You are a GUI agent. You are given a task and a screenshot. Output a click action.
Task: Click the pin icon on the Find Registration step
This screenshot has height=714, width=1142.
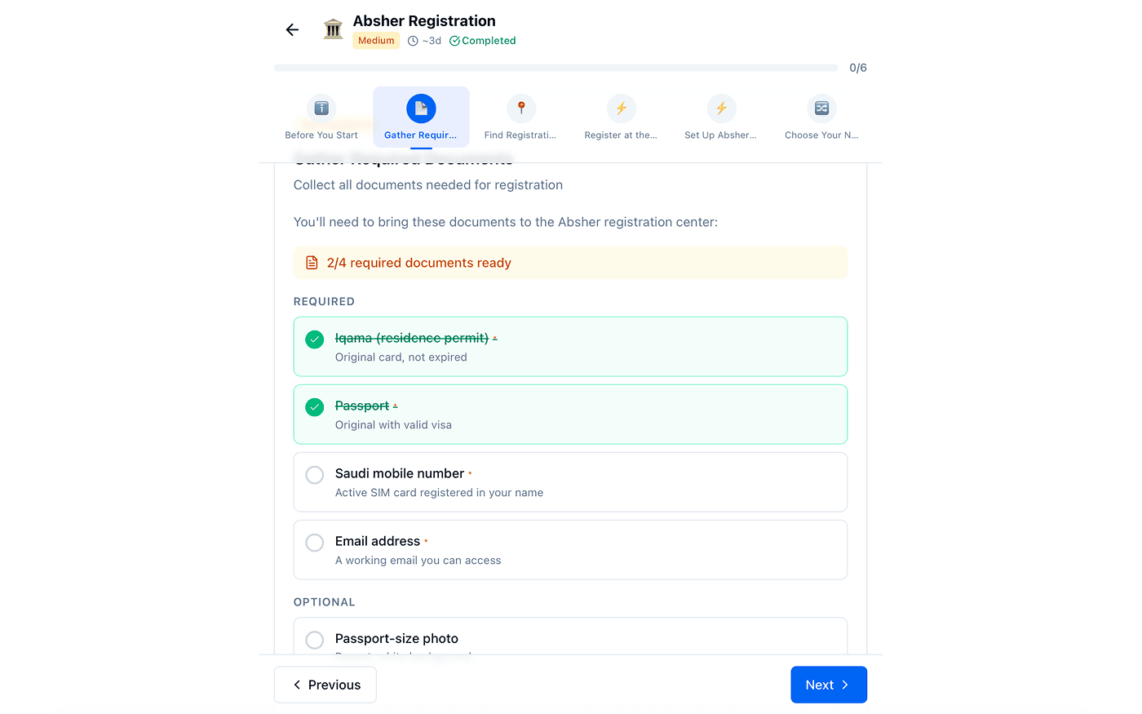tap(521, 107)
